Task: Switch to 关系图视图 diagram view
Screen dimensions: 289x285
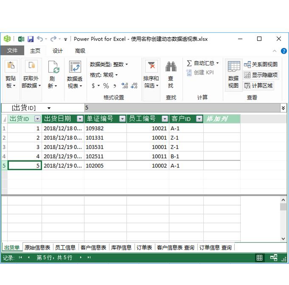Action: 261,64
